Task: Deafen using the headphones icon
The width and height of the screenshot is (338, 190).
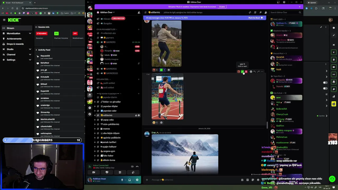Action: (129, 180)
